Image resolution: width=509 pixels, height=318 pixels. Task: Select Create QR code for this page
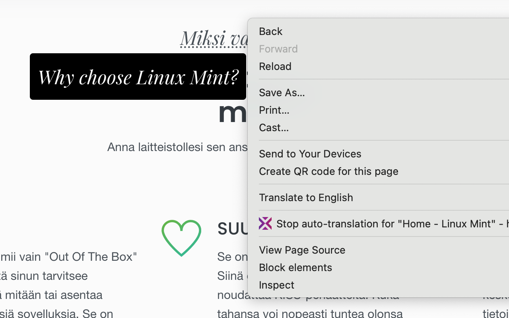tap(328, 171)
